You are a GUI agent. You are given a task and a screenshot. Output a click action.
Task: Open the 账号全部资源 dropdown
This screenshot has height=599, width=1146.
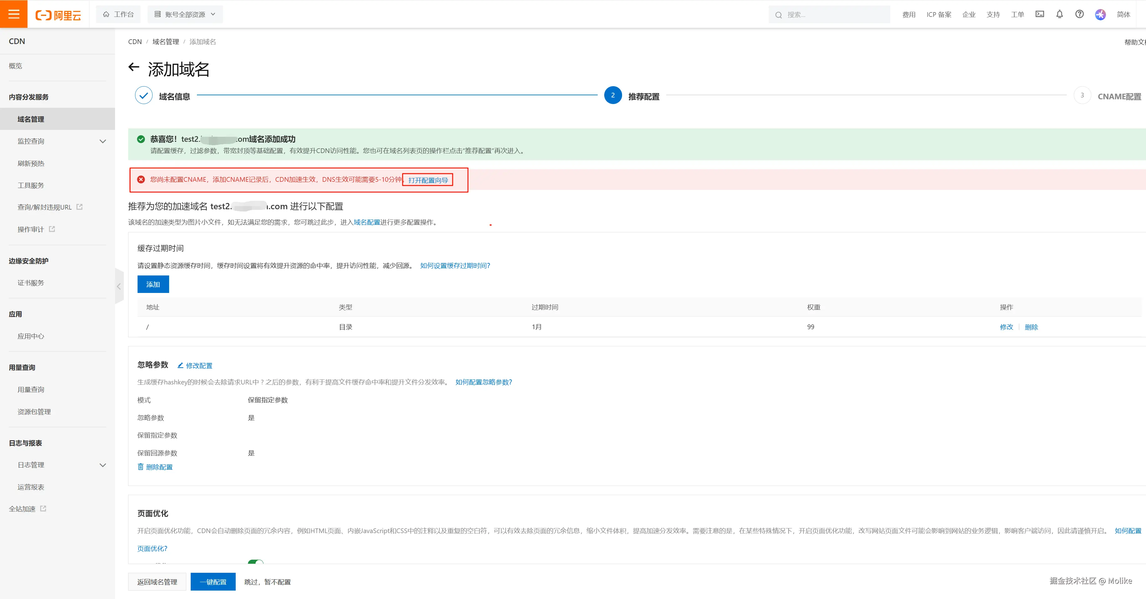pos(185,14)
